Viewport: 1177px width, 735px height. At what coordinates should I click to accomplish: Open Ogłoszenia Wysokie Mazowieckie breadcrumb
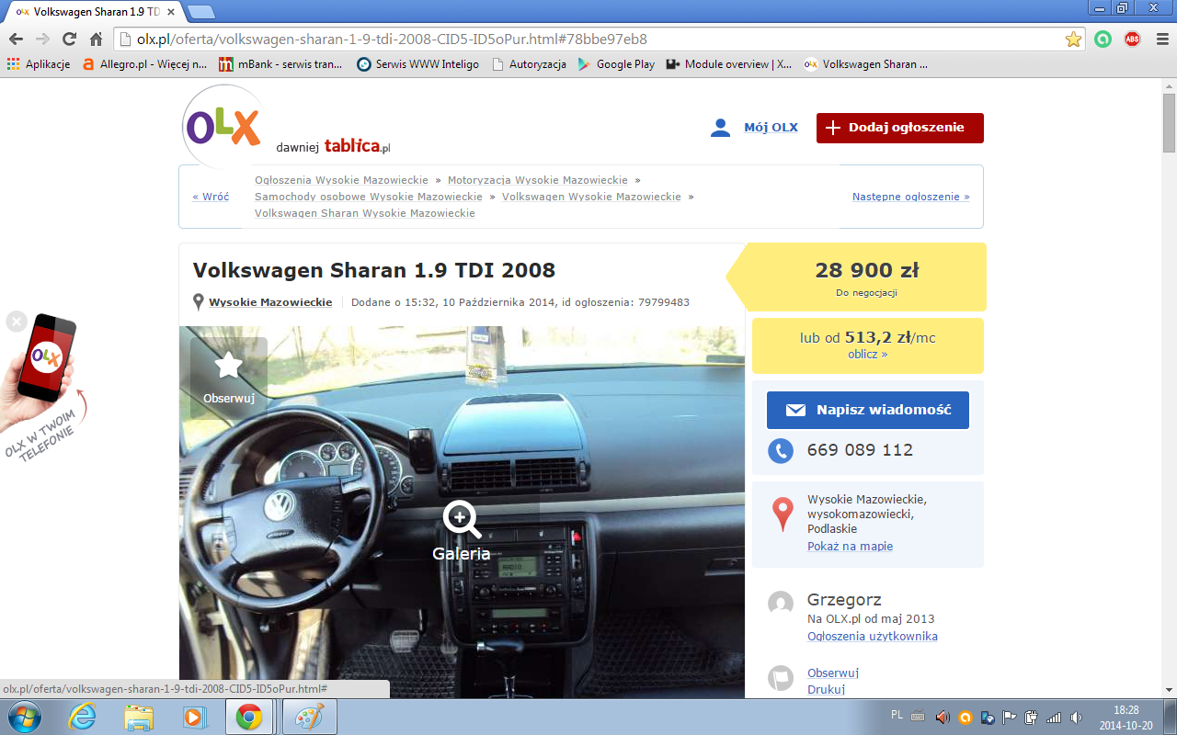pos(341,180)
